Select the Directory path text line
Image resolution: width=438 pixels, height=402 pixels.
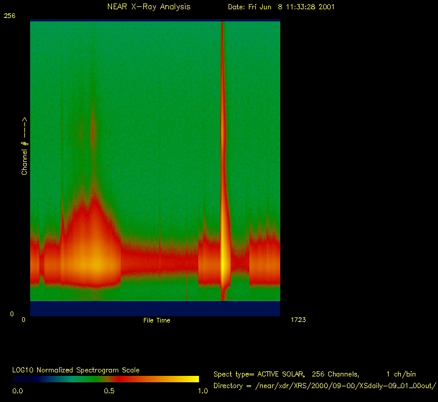point(324,386)
